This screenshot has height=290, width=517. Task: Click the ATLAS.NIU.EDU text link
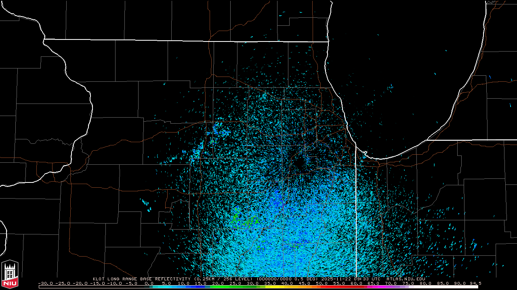[406, 279]
